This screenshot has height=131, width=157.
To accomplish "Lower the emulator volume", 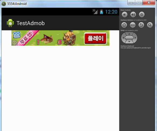I will [124, 15].
